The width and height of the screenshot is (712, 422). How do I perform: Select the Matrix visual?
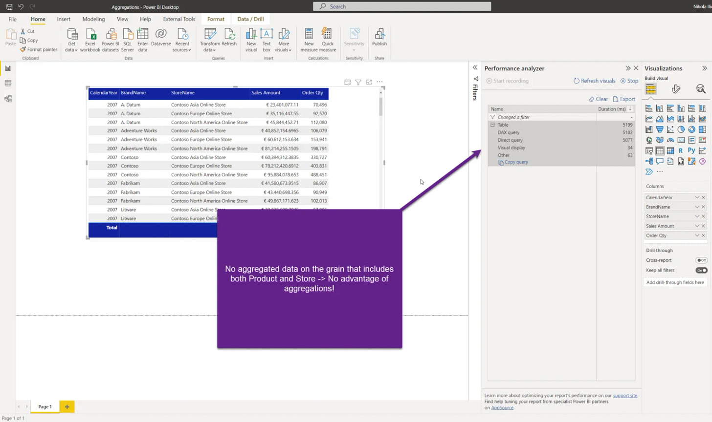tap(670, 150)
